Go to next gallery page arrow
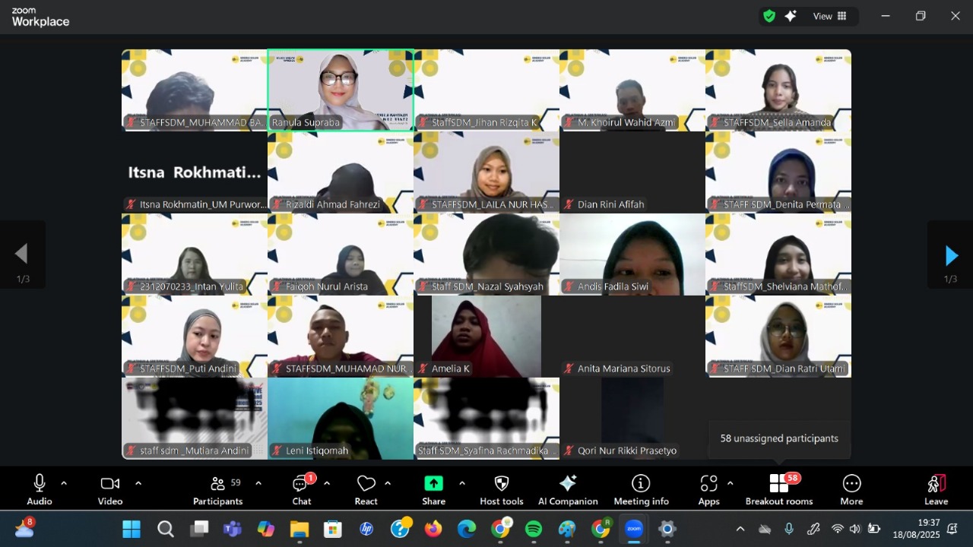The image size is (973, 547). 951,255
